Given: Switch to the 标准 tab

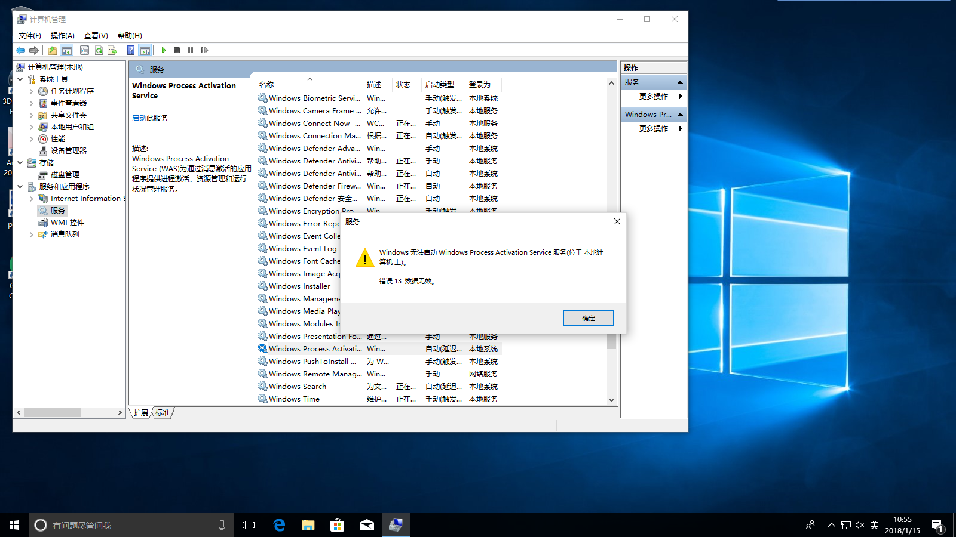Looking at the screenshot, I should coord(163,412).
